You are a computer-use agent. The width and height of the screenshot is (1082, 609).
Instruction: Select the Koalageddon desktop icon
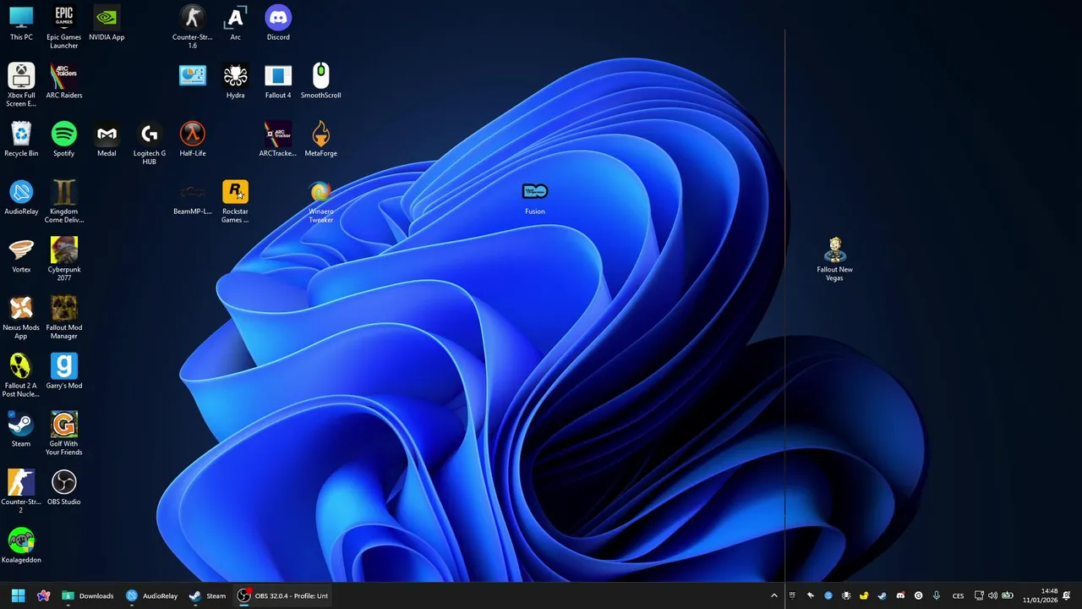(21, 546)
